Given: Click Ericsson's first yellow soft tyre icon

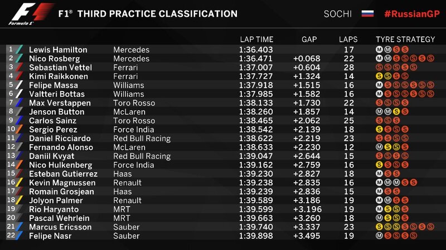Looking at the screenshot, I should pyautogui.click(x=379, y=226).
